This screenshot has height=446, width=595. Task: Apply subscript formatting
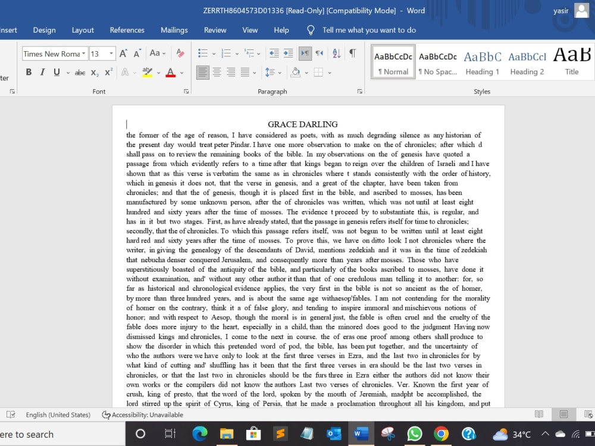point(94,72)
